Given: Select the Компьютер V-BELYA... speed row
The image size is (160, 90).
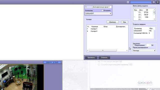Looking at the screenshot, I should point(143,33).
